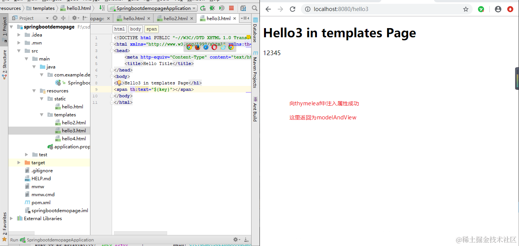
Task: Open the Ant Build side tab
Action: click(x=255, y=109)
